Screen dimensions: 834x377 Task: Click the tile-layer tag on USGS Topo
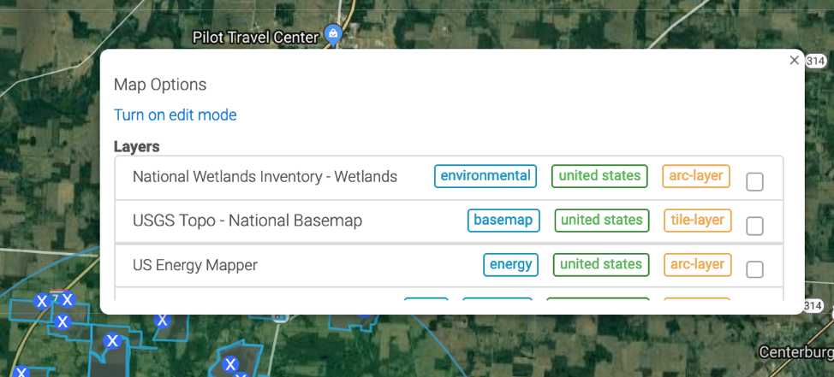(698, 221)
